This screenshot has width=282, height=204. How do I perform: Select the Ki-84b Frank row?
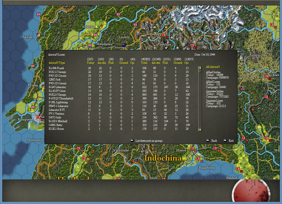coord(119,68)
